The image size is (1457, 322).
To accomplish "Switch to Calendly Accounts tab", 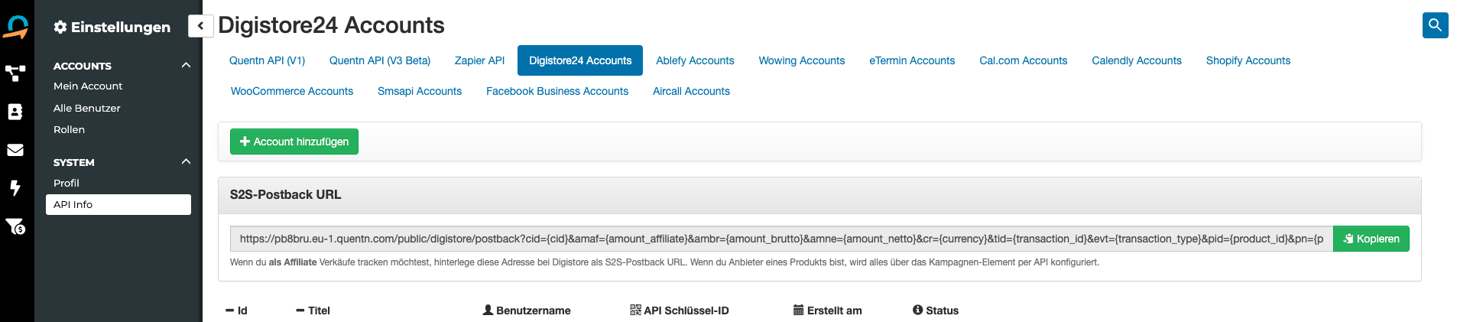I will [1137, 60].
